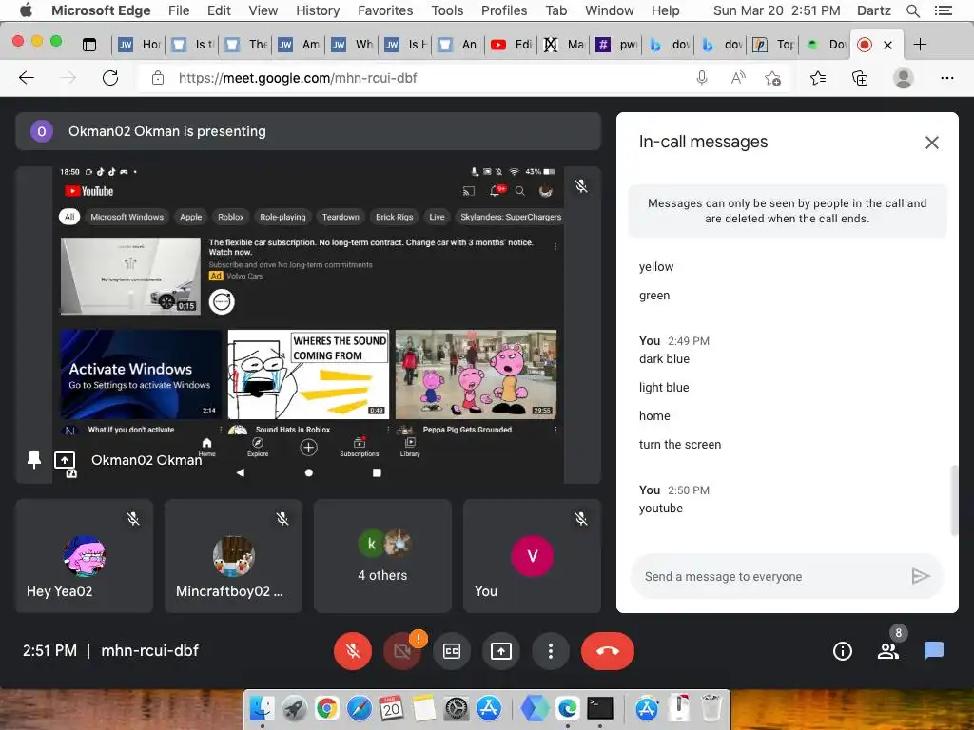Open Favorites list toolbar icon
Image resolution: width=974 pixels, height=730 pixels.
pos(818,78)
